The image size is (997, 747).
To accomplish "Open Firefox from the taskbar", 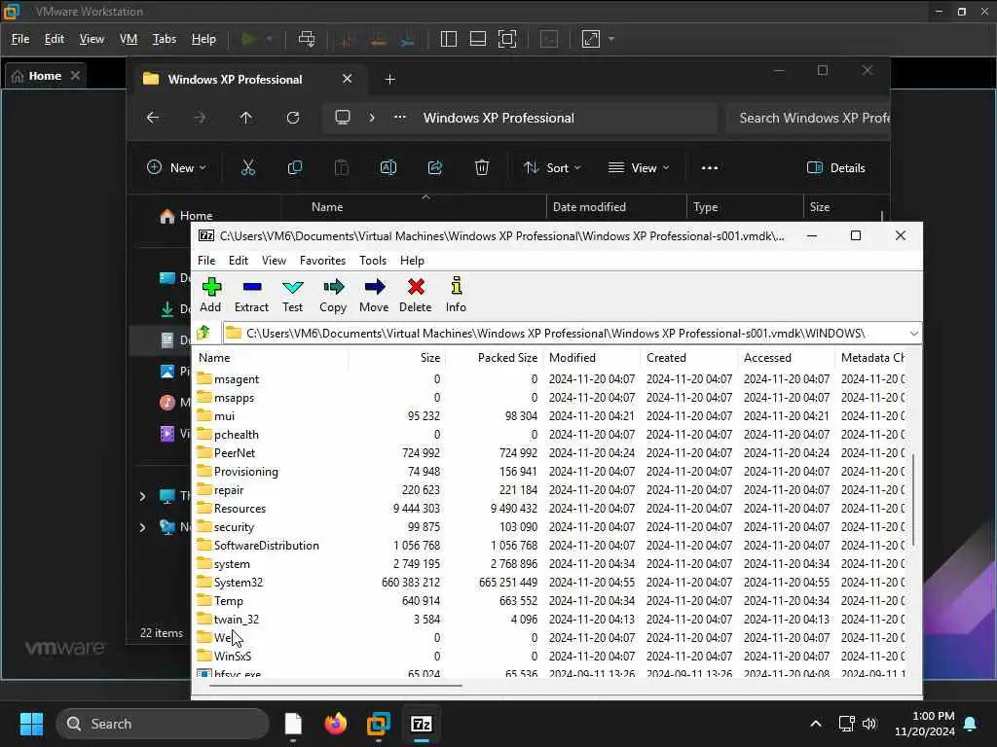I will click(x=336, y=724).
